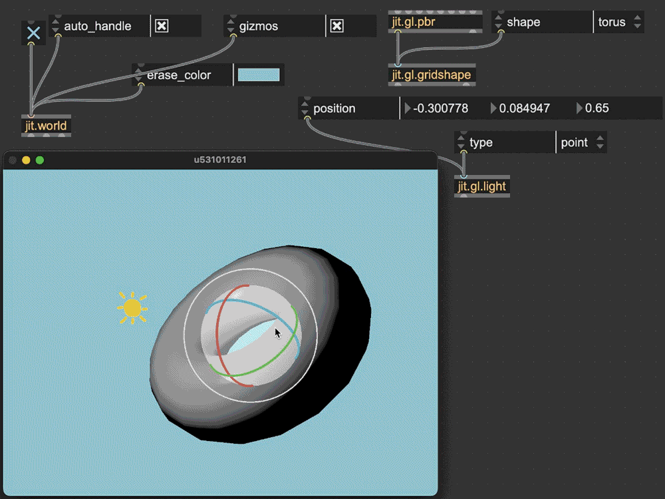
Task: Click the attribute arrows icon beside auto_handle
Action: click(x=56, y=26)
